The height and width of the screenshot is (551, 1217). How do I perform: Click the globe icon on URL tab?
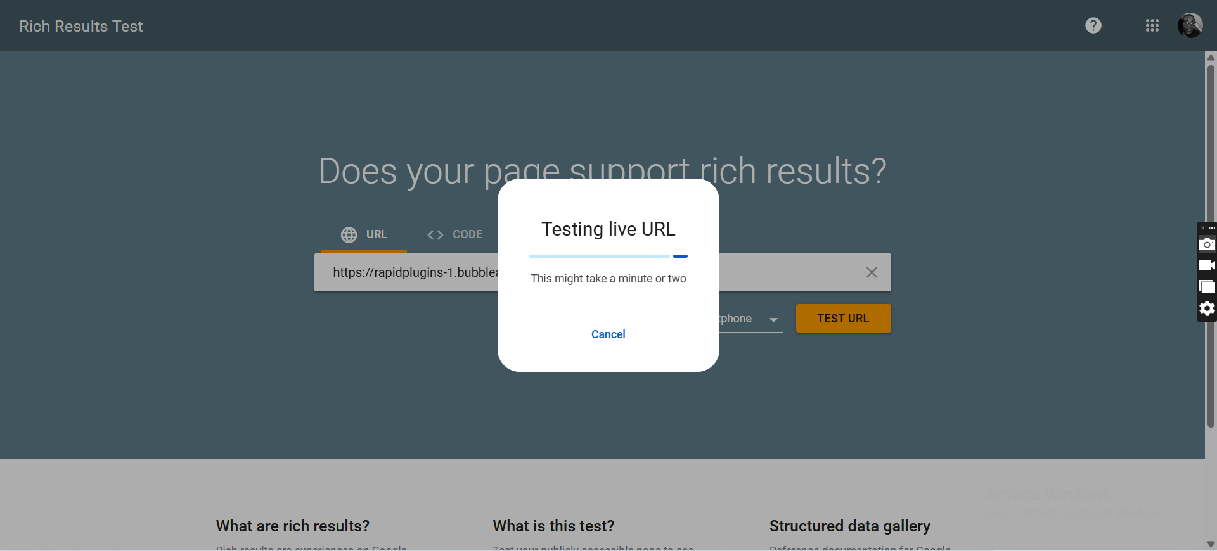click(349, 235)
